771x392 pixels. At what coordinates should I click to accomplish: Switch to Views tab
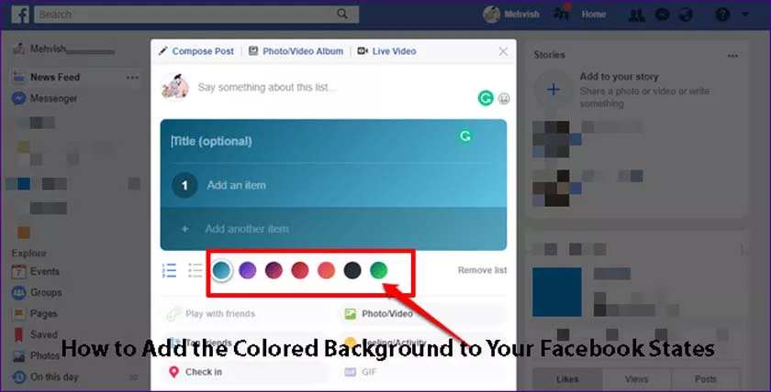[637, 379]
